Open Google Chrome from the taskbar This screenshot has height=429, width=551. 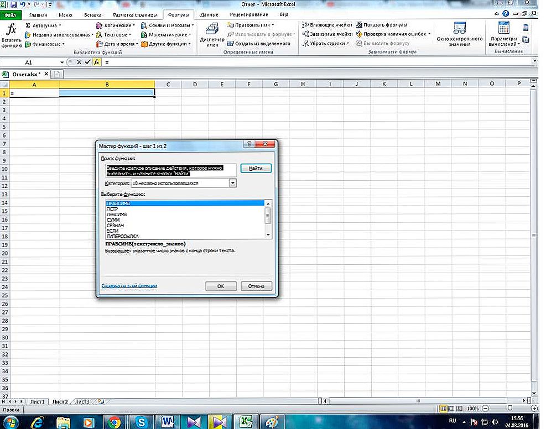115,421
